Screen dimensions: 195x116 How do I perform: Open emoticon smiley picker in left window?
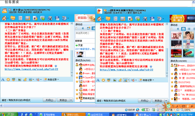(x=8, y=80)
